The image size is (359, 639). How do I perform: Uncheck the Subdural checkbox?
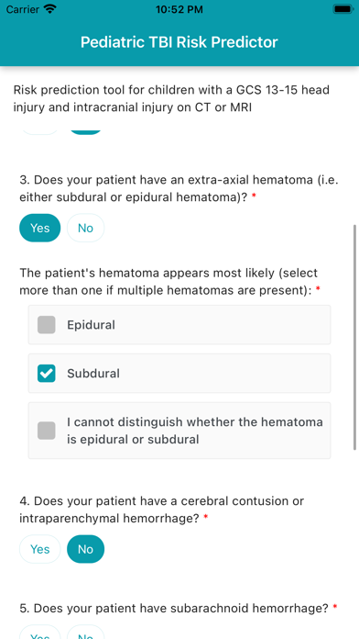47,374
